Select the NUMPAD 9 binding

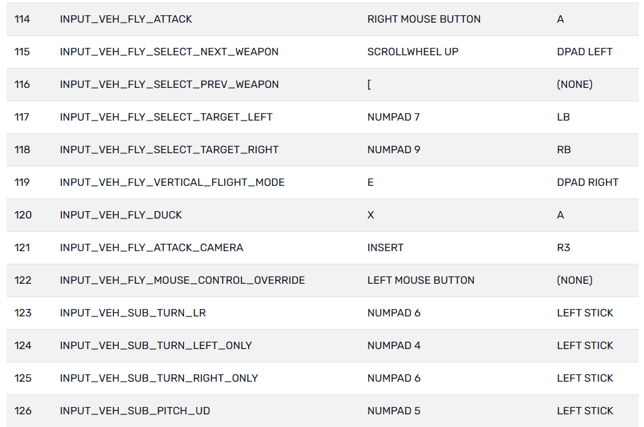pyautogui.click(x=394, y=150)
